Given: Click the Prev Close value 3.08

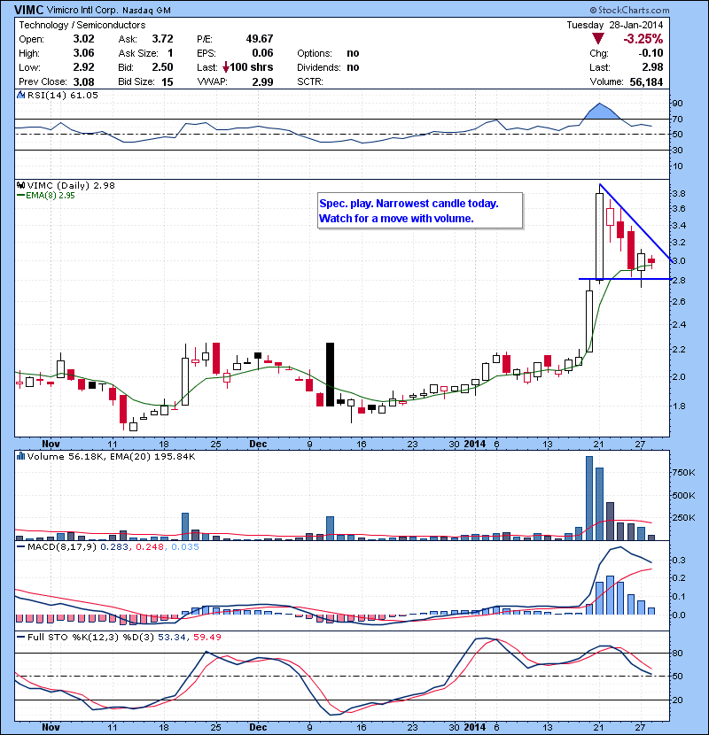Looking at the screenshot, I should coord(83,81).
